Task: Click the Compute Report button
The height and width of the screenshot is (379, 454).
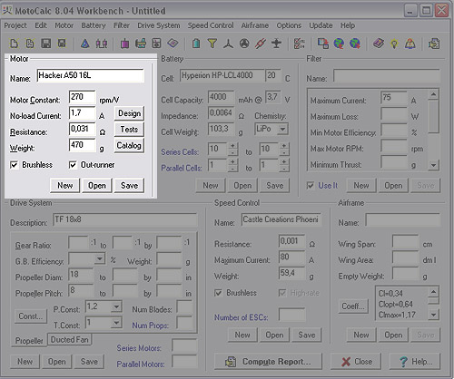Action: coord(268,362)
